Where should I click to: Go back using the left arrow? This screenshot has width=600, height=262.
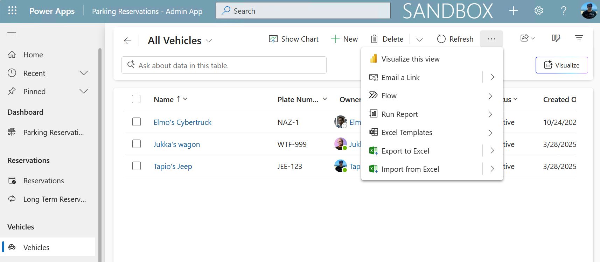point(127,41)
